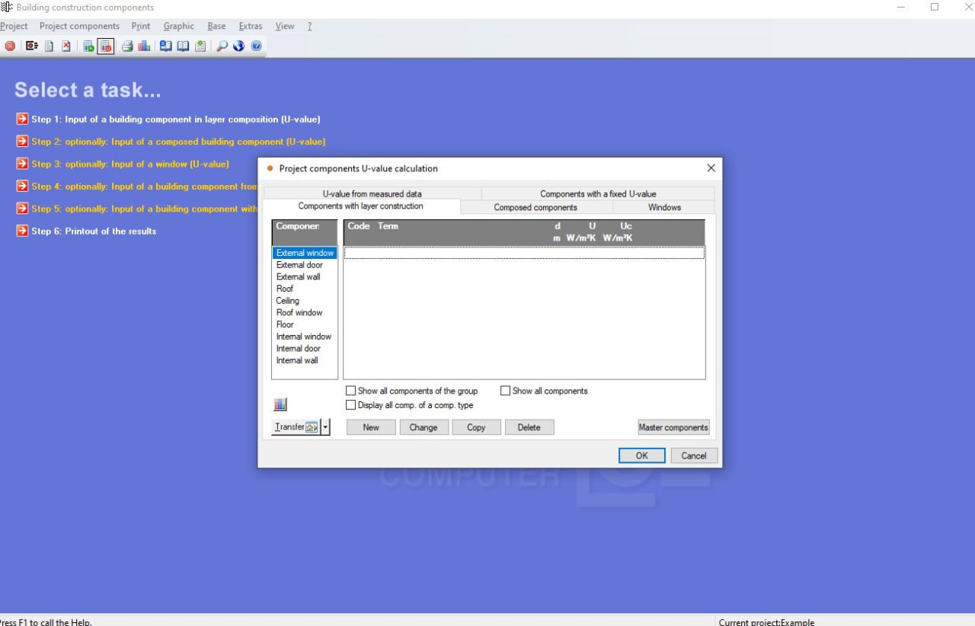Open the Project components menu
The width and height of the screenshot is (975, 626).
[x=79, y=26]
